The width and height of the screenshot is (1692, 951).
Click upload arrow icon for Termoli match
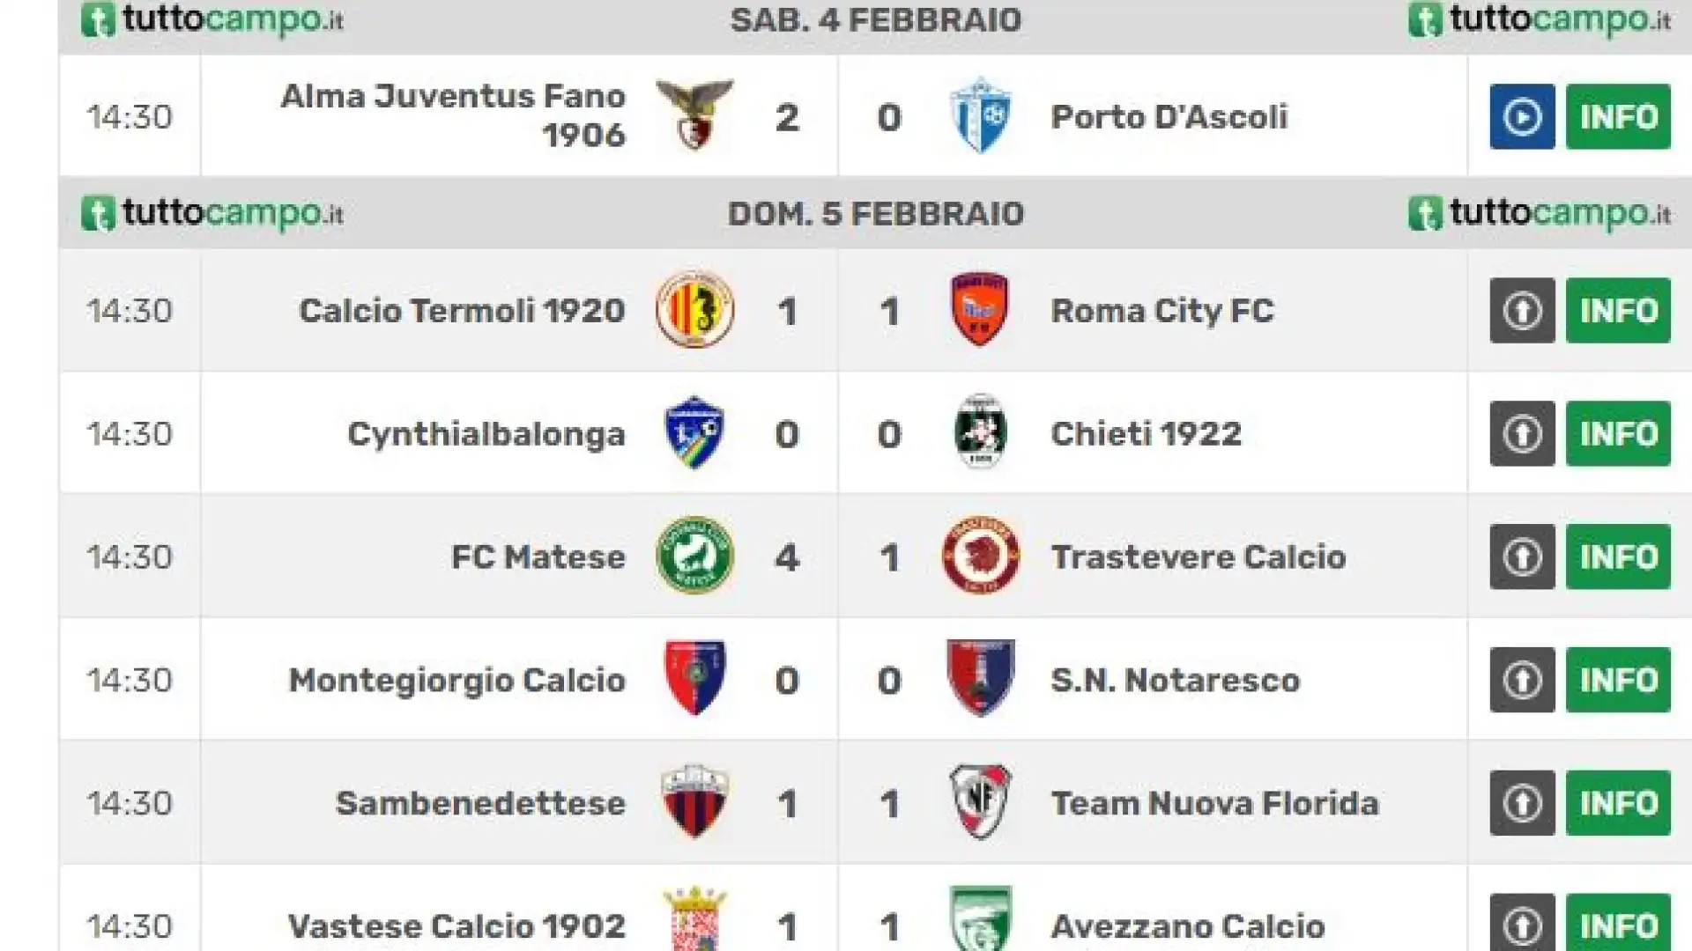pyautogui.click(x=1522, y=310)
